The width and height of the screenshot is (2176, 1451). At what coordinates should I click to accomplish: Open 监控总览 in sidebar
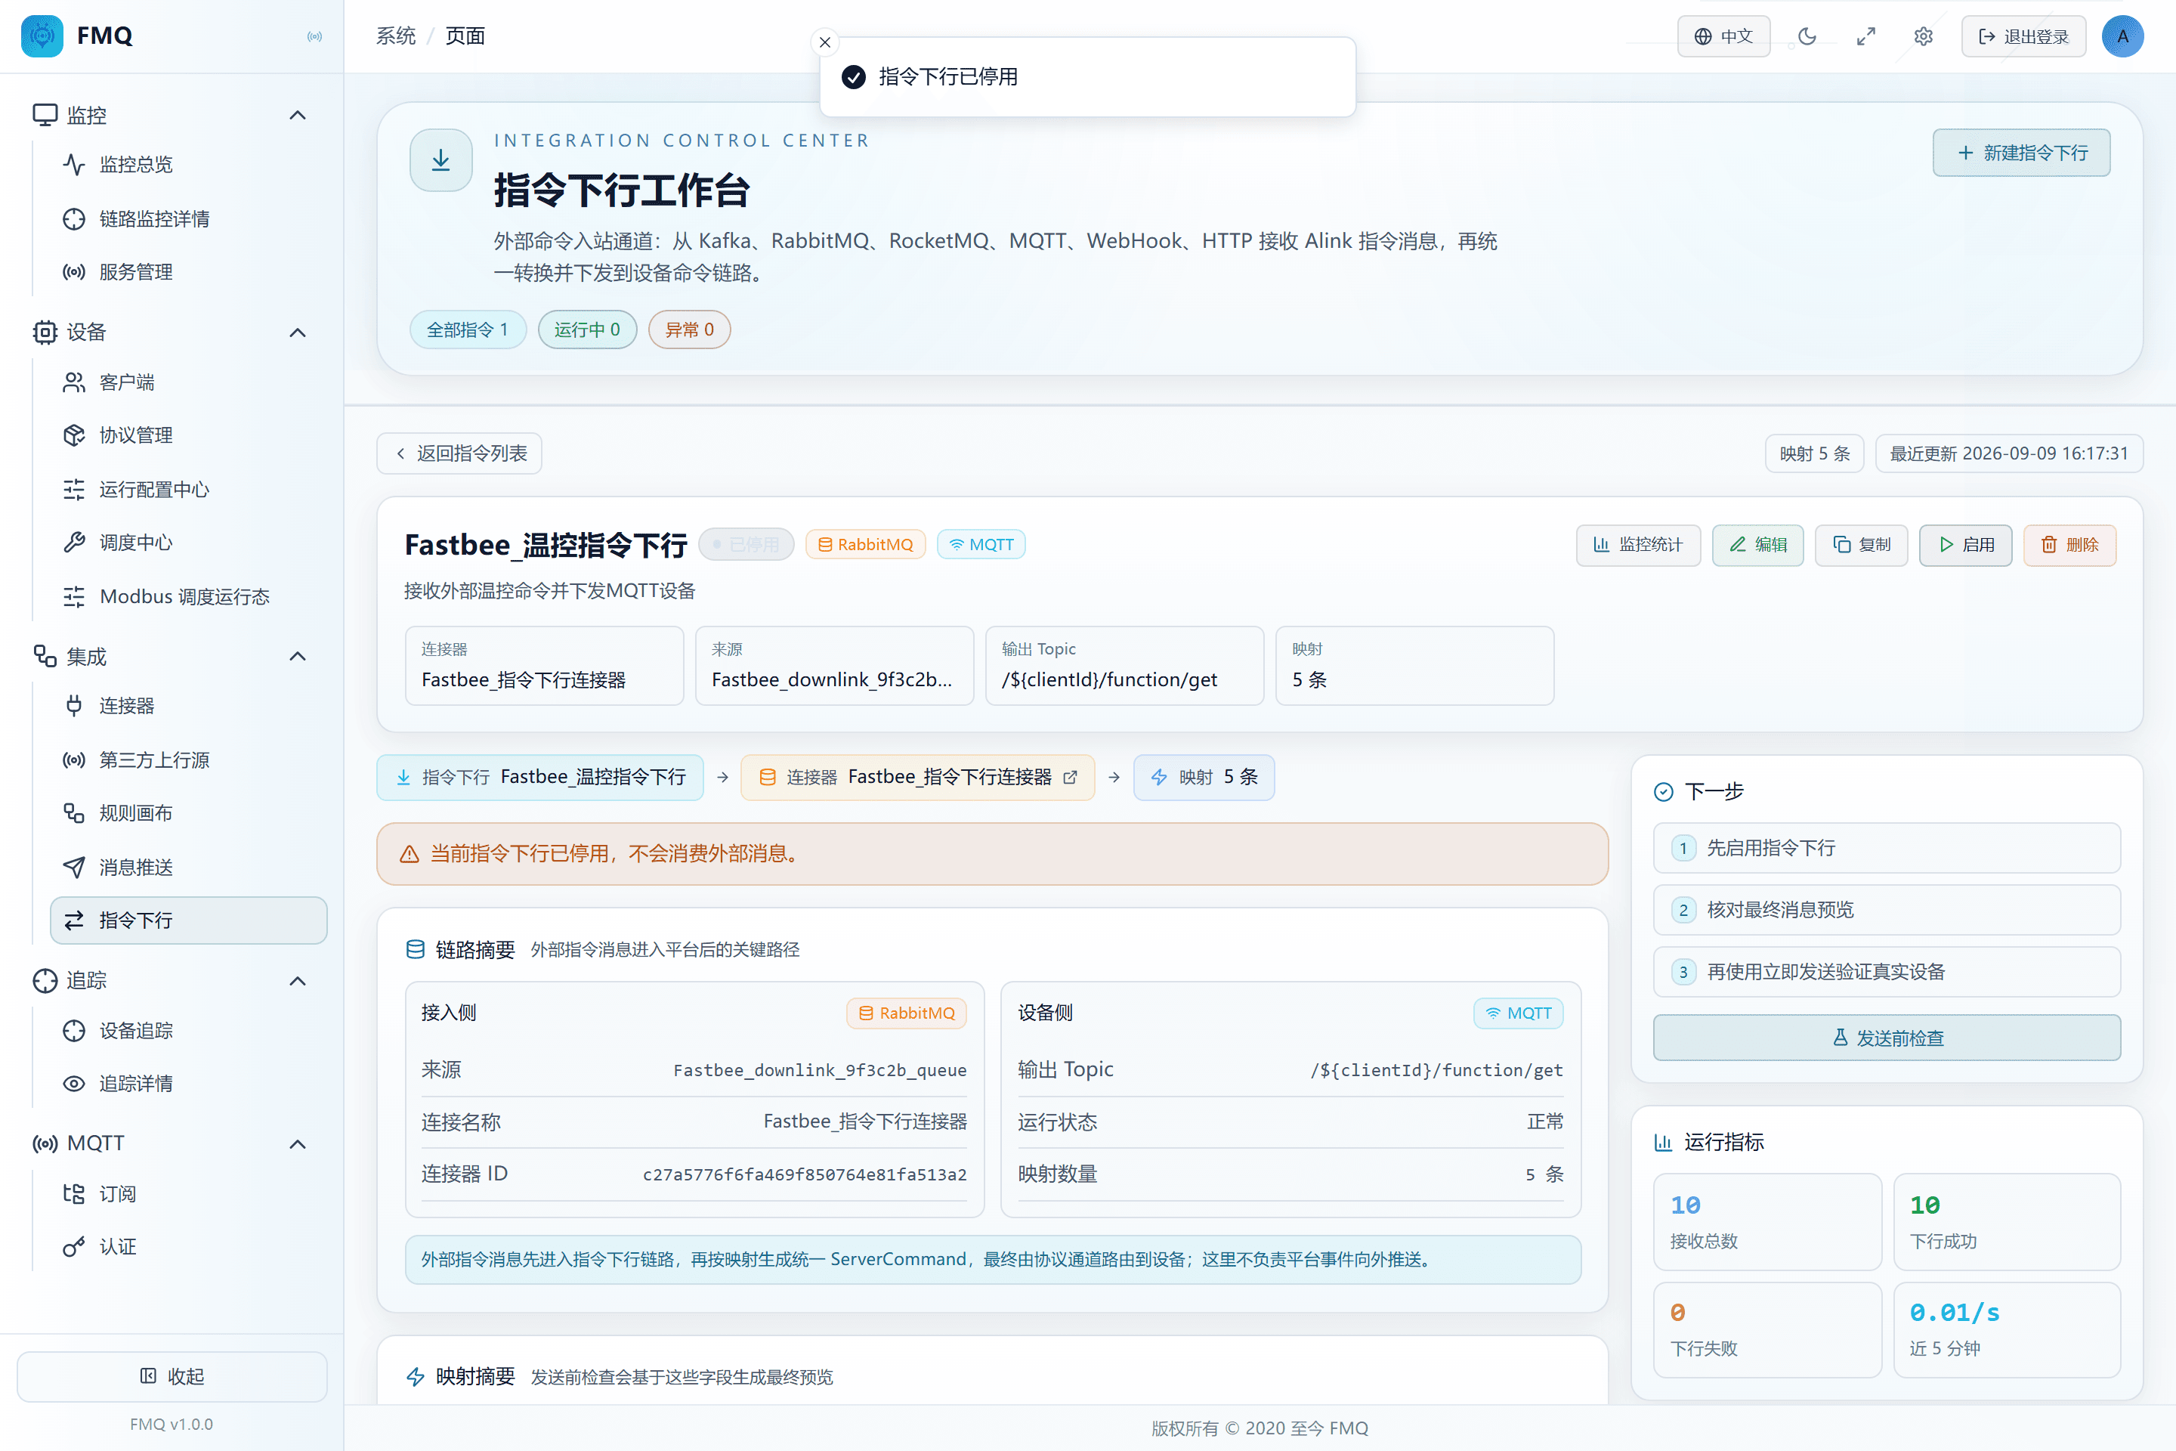189,165
